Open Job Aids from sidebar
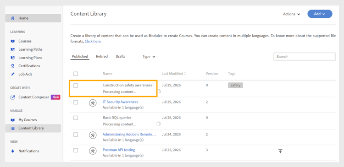Image resolution: width=344 pixels, height=167 pixels. (x=25, y=74)
